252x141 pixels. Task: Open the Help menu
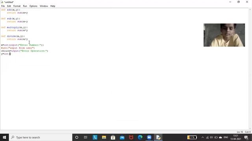53,6
